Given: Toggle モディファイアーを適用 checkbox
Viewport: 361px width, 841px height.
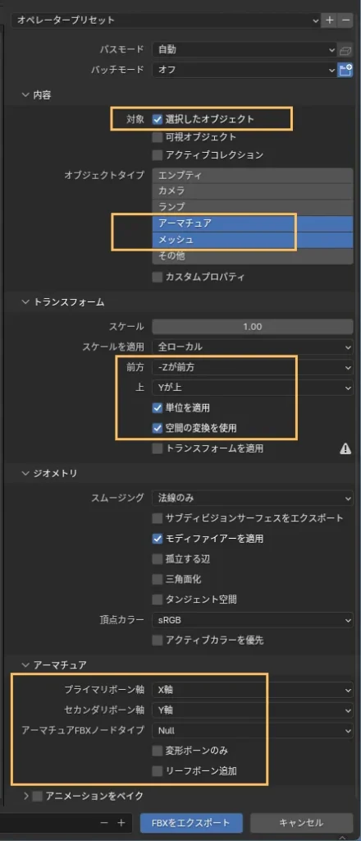Looking at the screenshot, I should point(157,539).
